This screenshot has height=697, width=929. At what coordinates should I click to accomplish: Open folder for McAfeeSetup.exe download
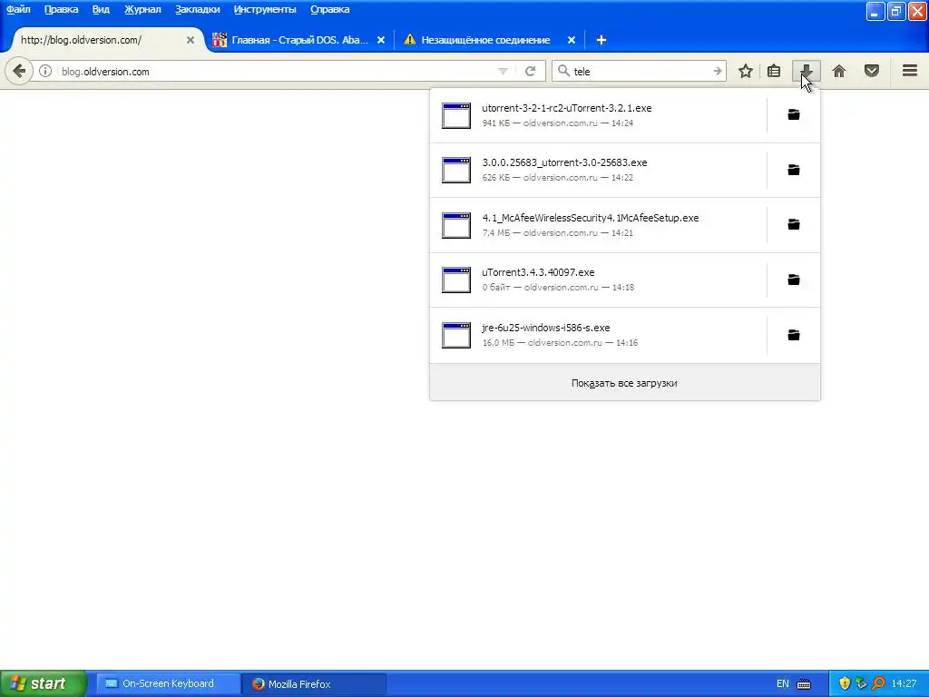click(793, 224)
